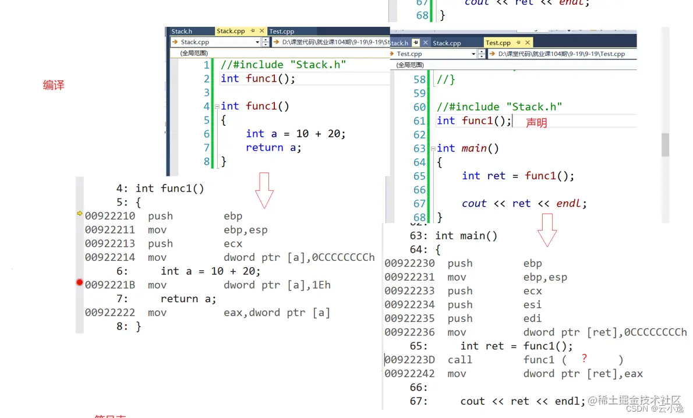Click the 'call func1' instruction at 0092223D
The height and width of the screenshot is (418, 693).
(504, 360)
